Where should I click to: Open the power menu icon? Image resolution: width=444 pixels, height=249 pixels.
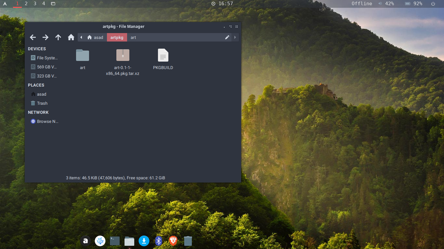(x=433, y=4)
